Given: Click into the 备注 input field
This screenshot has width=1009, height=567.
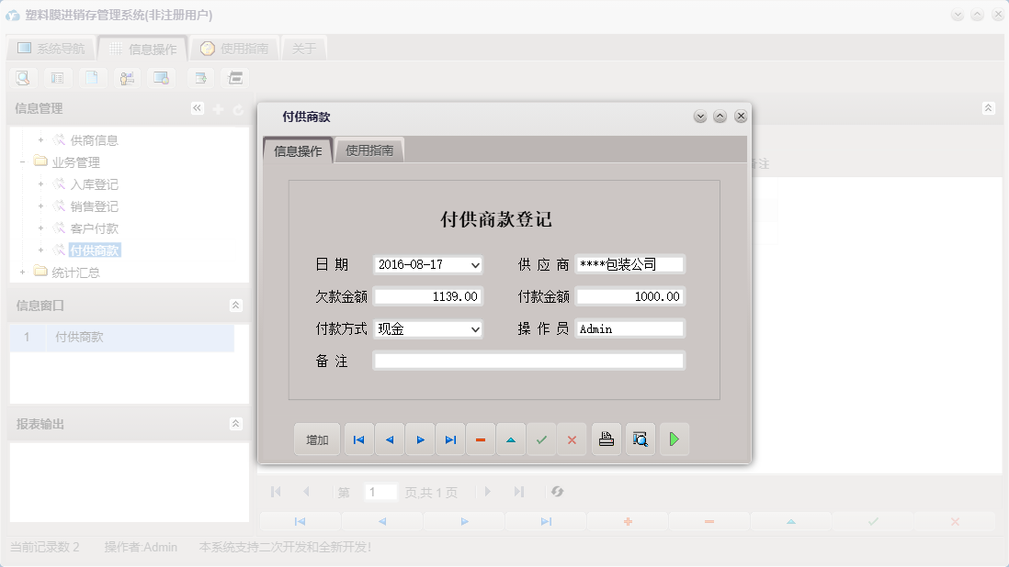Looking at the screenshot, I should pos(528,360).
